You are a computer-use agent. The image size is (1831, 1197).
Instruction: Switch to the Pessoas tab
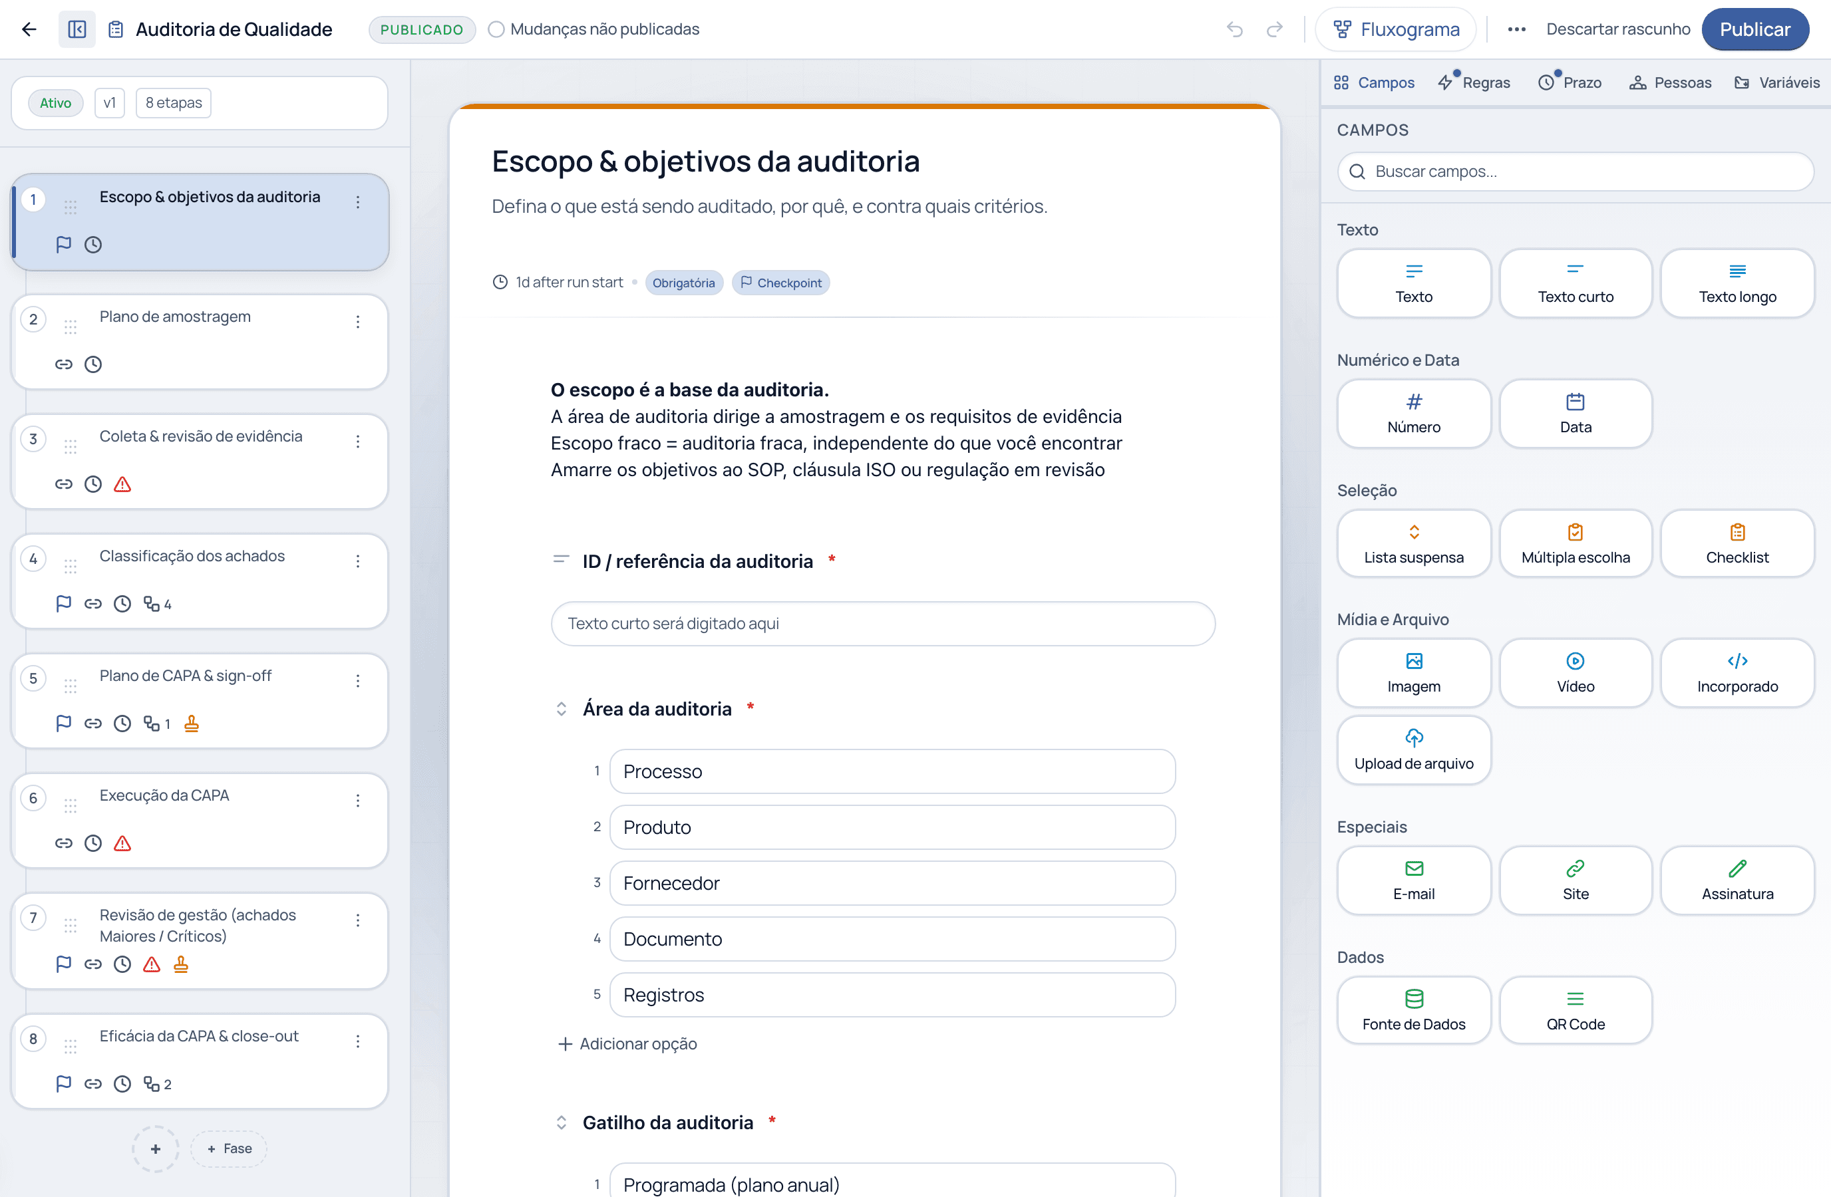[x=1670, y=82]
